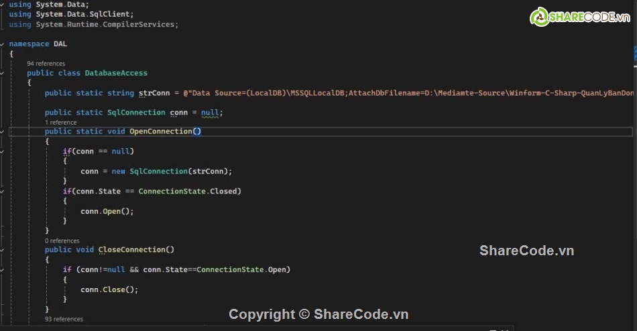Viewport: 637px width, 331px height.
Task: Click 'SqlConnection' type in the conn declaration
Action: (x=136, y=113)
